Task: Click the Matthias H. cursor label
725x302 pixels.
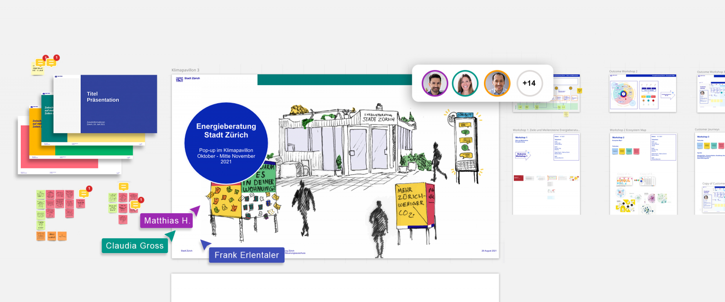Action: coord(167,221)
